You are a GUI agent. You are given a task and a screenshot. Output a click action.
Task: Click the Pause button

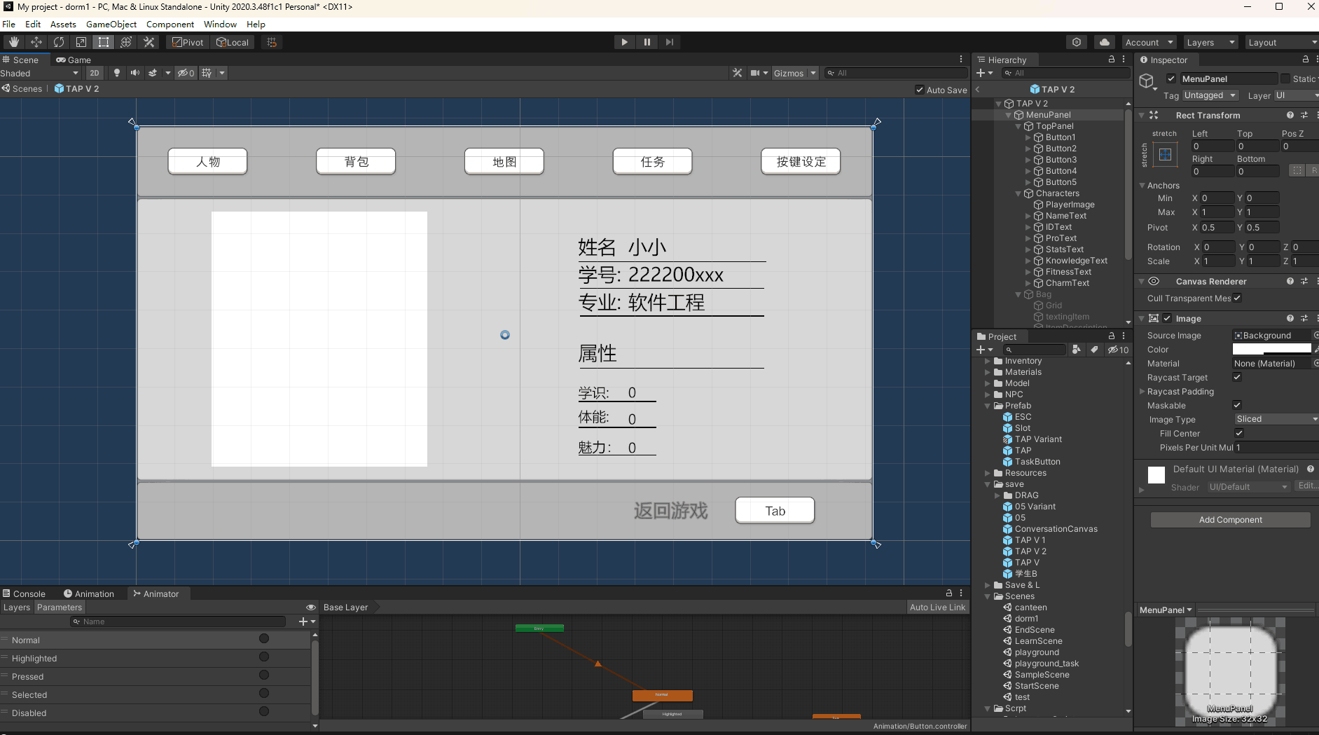pyautogui.click(x=647, y=42)
